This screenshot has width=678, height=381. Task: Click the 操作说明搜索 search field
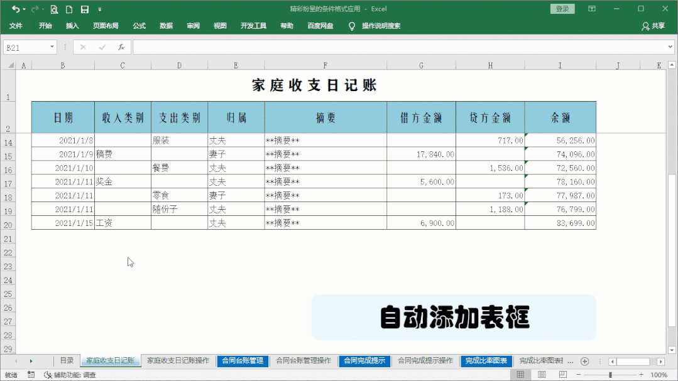(381, 26)
